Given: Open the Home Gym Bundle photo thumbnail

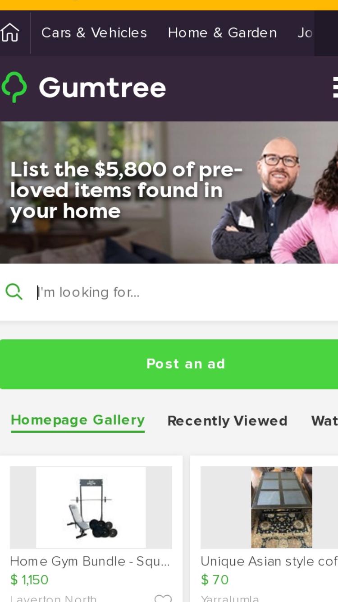Looking at the screenshot, I should 91,507.
